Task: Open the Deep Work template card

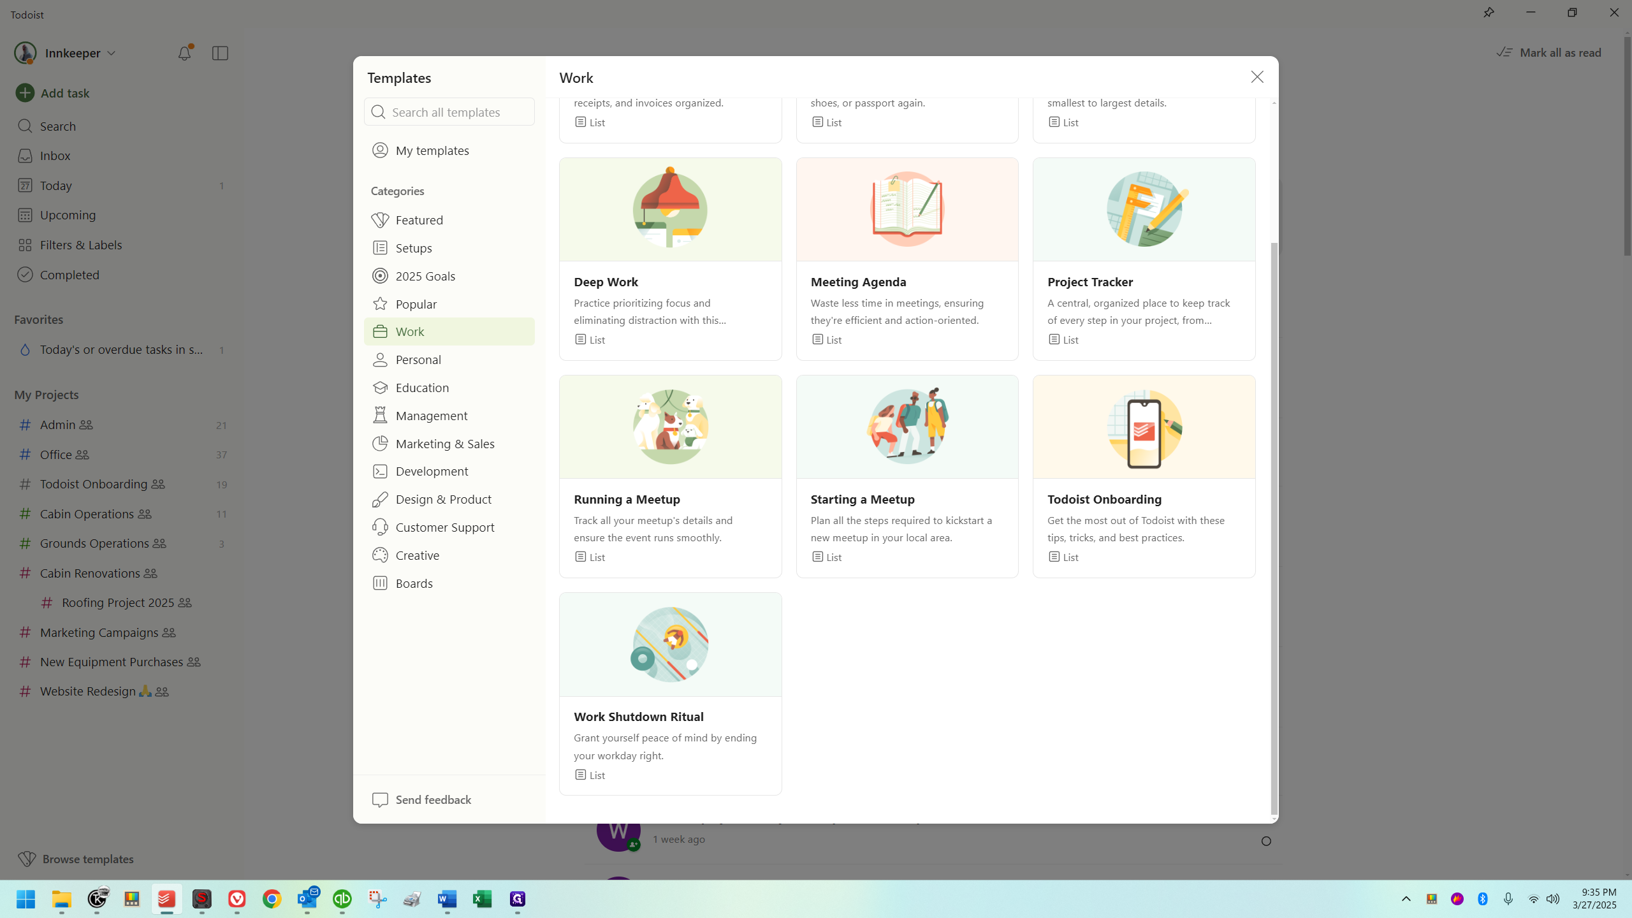Action: 671,259
